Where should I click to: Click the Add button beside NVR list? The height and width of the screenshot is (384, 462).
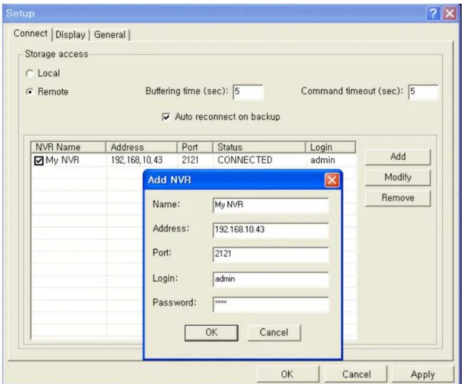pos(398,157)
